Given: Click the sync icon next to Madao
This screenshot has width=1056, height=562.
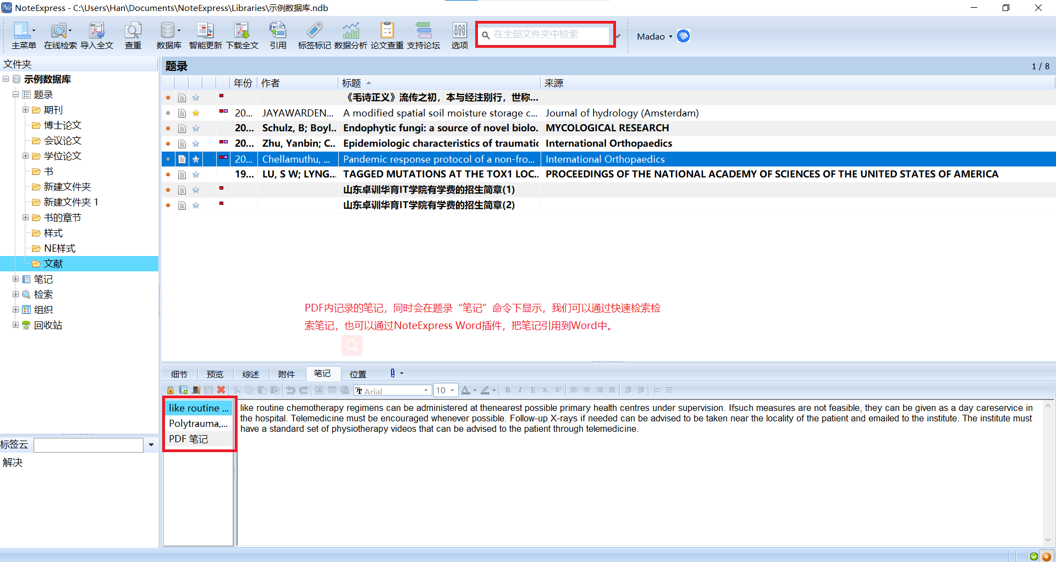Looking at the screenshot, I should (x=683, y=36).
